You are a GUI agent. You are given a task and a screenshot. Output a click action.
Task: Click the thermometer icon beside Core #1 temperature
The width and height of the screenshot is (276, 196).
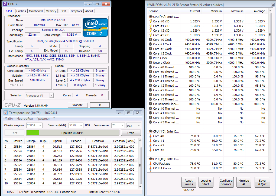[151, 141]
